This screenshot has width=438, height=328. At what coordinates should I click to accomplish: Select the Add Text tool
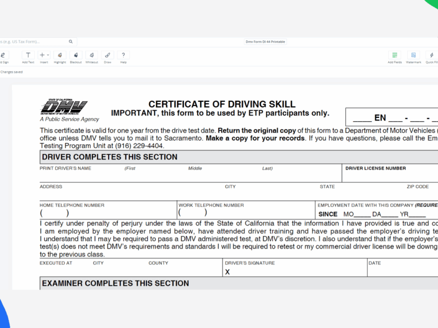click(x=28, y=58)
